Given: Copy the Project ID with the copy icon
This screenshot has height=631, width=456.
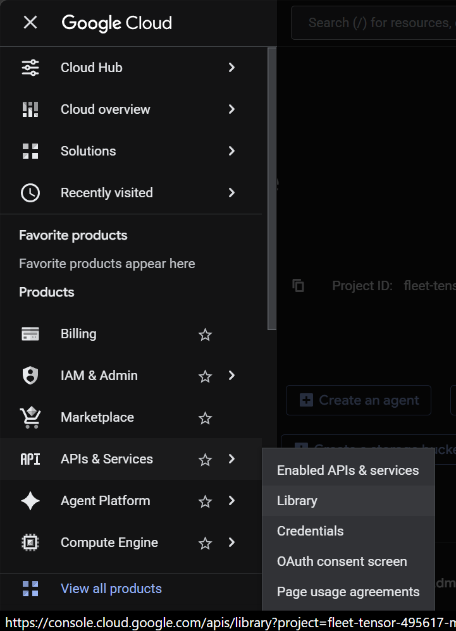Looking at the screenshot, I should pos(299,286).
